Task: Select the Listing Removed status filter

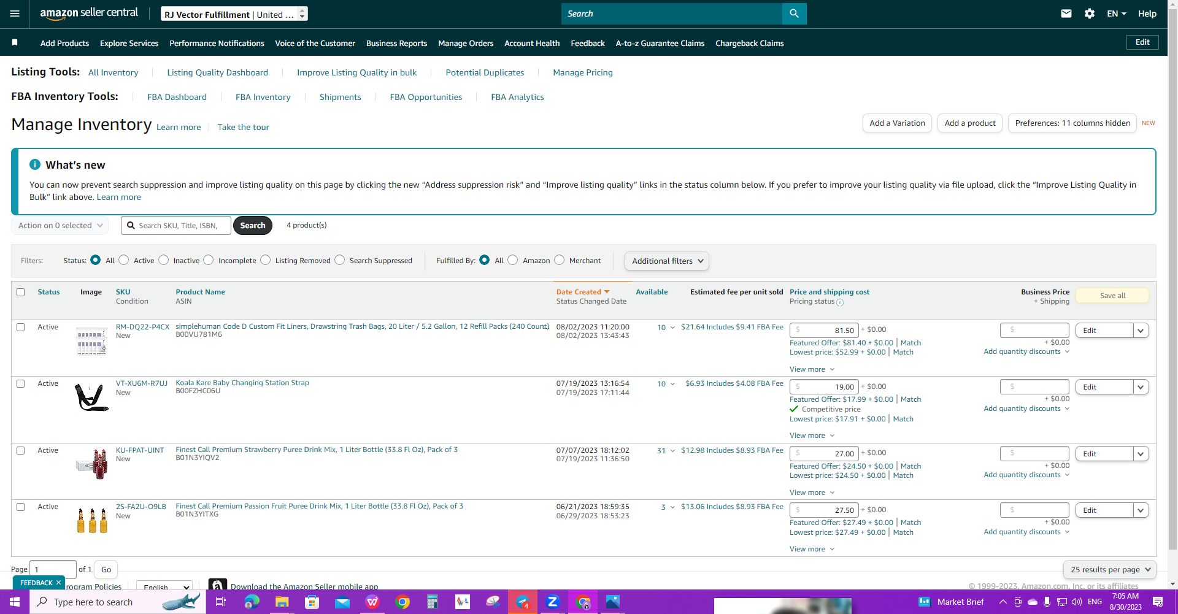Action: (x=266, y=260)
